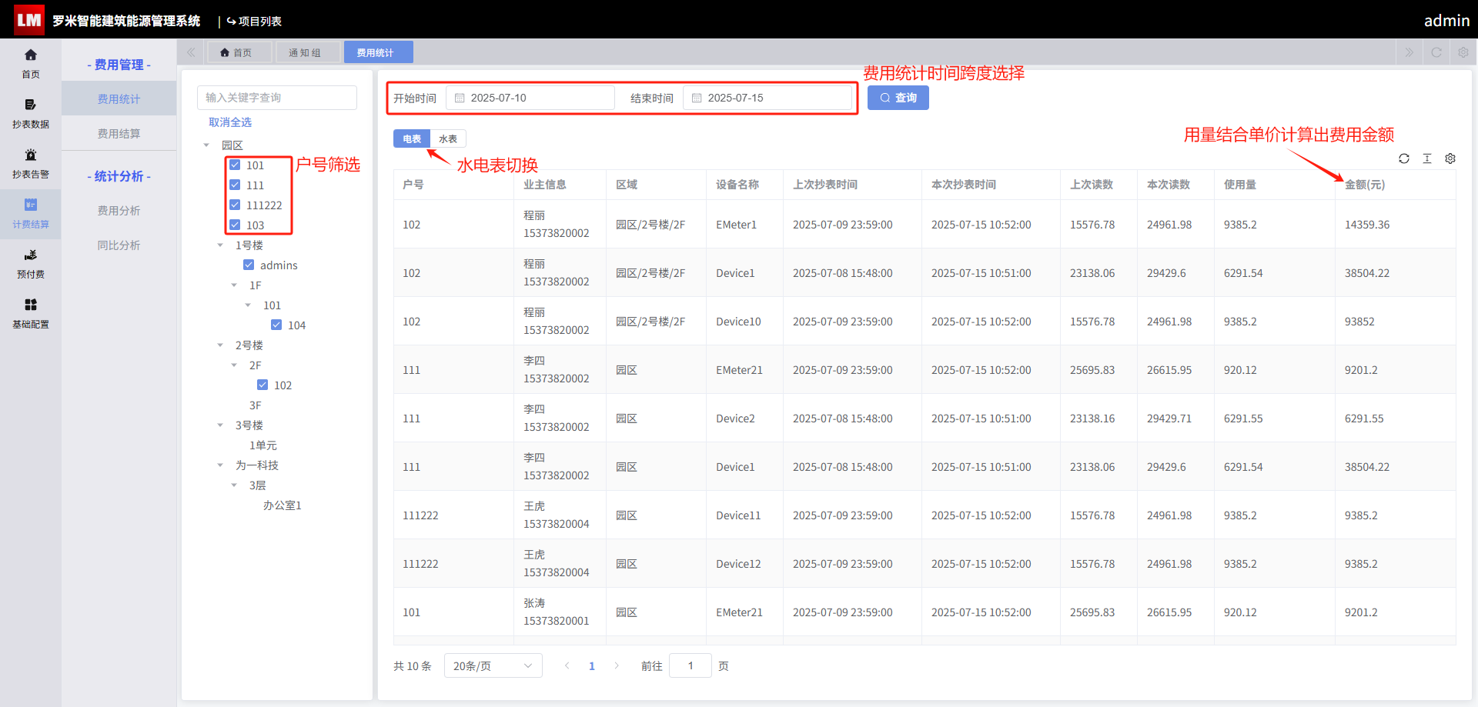The width and height of the screenshot is (1478, 707).
Task: Open 费用统计 in the side menu
Action: (119, 98)
